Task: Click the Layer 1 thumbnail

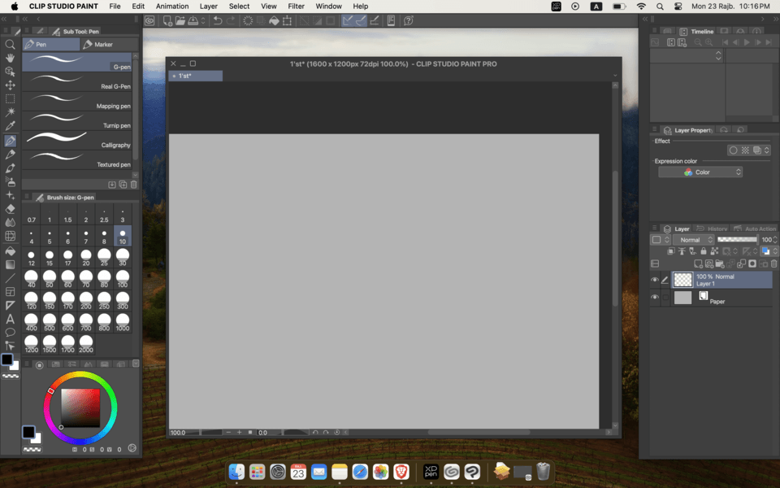Action: (682, 280)
